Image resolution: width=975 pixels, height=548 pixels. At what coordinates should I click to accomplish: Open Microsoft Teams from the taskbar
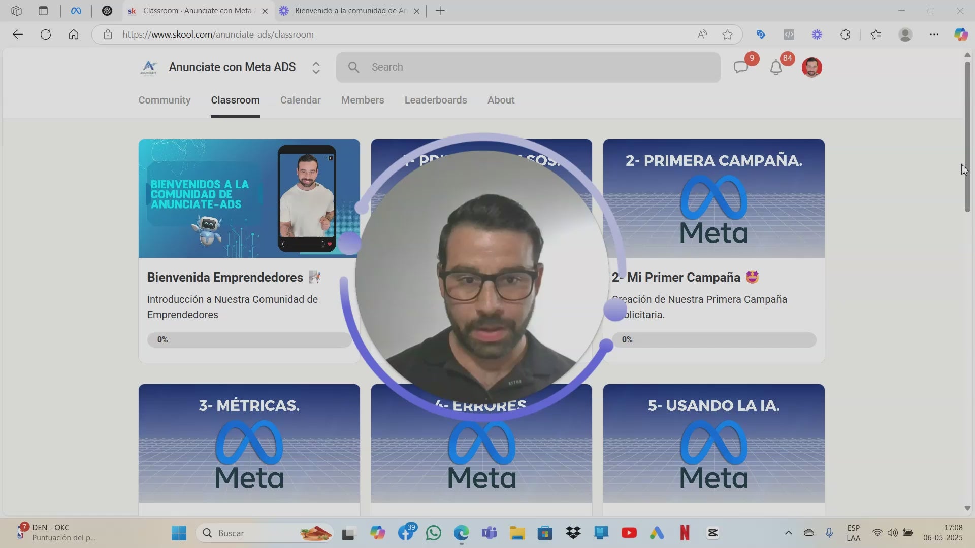coord(489,533)
